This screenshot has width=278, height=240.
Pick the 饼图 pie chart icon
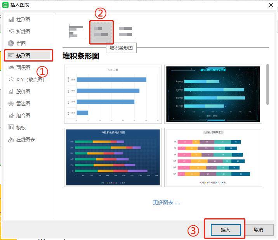[x=11, y=43]
